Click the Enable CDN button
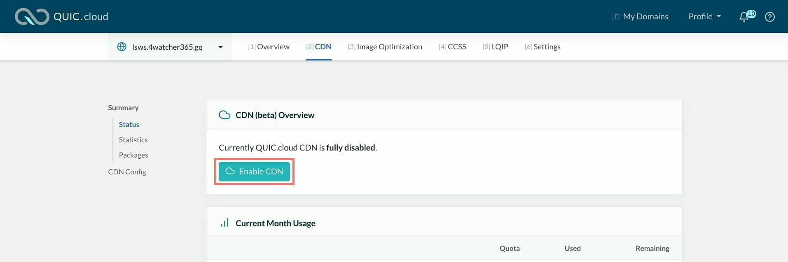Viewport: 788px width, 262px height. pos(254,172)
